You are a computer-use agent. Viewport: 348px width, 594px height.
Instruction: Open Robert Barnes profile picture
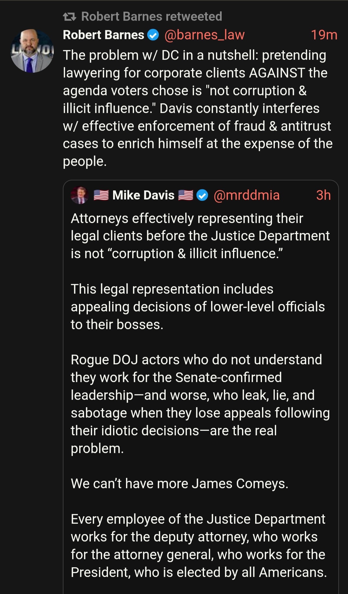pos(32,51)
